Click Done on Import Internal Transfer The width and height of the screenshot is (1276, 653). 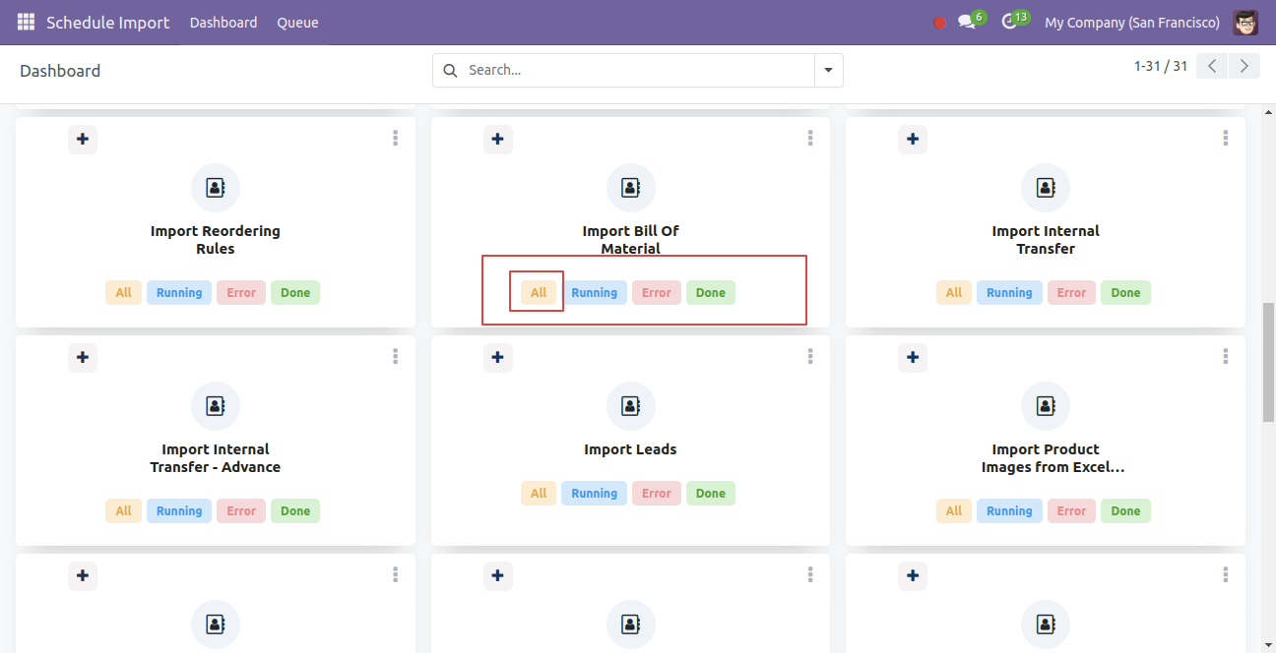pos(1125,293)
